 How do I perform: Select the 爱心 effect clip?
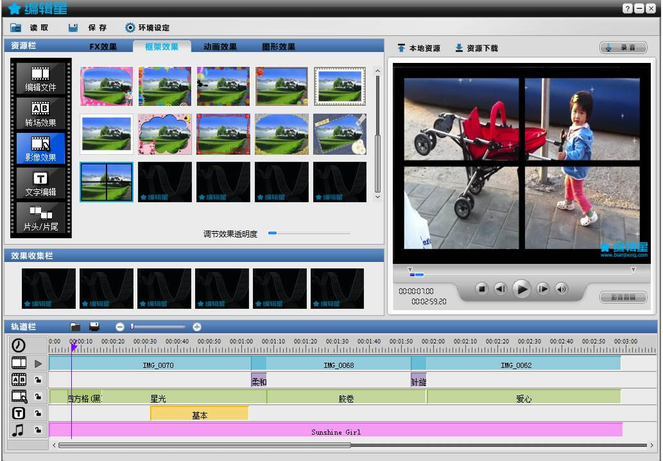524,398
